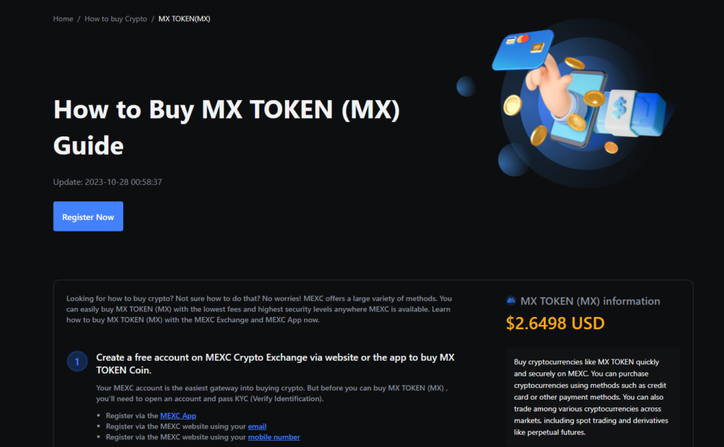
Task: Click the $2.6498 USD price
Action: point(555,323)
